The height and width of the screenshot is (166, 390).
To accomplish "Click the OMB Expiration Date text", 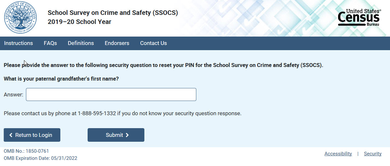I will (x=40, y=158).
